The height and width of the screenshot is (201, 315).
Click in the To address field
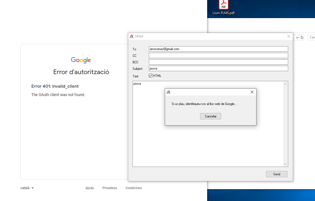(218, 49)
